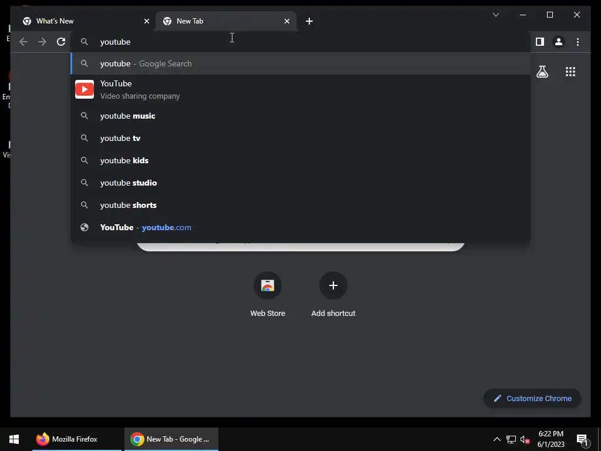Click the globe icon beside youtube.com
Image resolution: width=601 pixels, height=451 pixels.
point(85,227)
